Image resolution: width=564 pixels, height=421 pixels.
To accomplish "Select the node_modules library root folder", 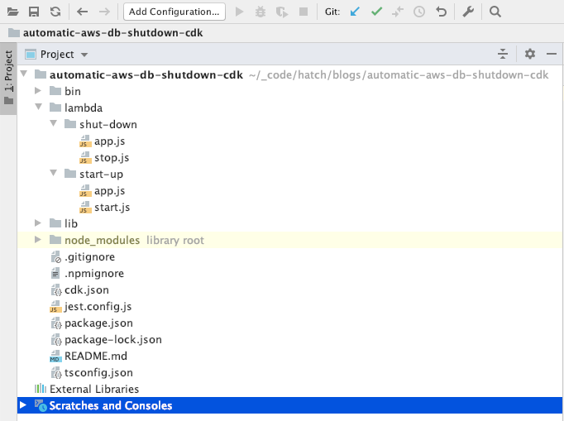I will coord(289,241).
